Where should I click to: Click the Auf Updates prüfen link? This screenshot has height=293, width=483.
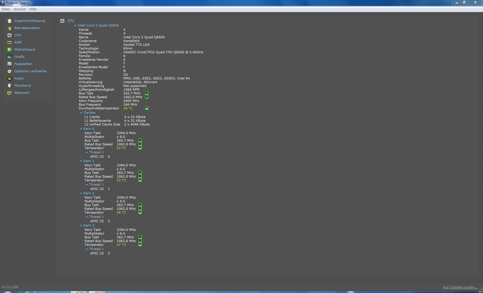point(460,287)
